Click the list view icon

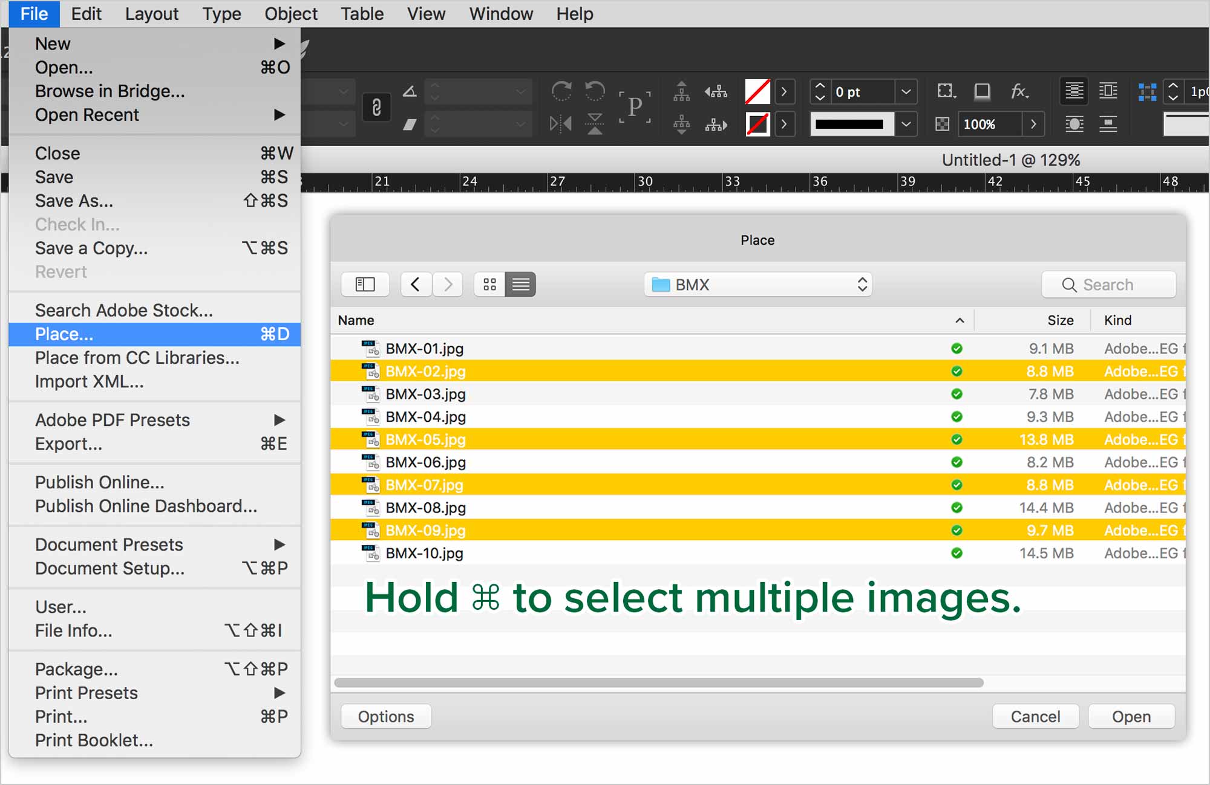pos(522,283)
